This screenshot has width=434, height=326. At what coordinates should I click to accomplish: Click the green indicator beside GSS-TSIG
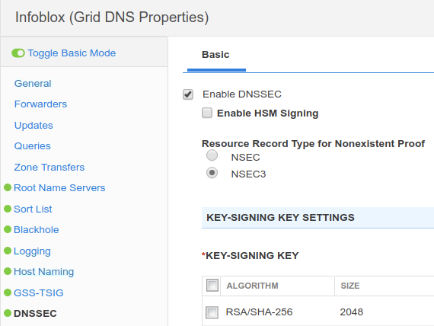pos(8,292)
